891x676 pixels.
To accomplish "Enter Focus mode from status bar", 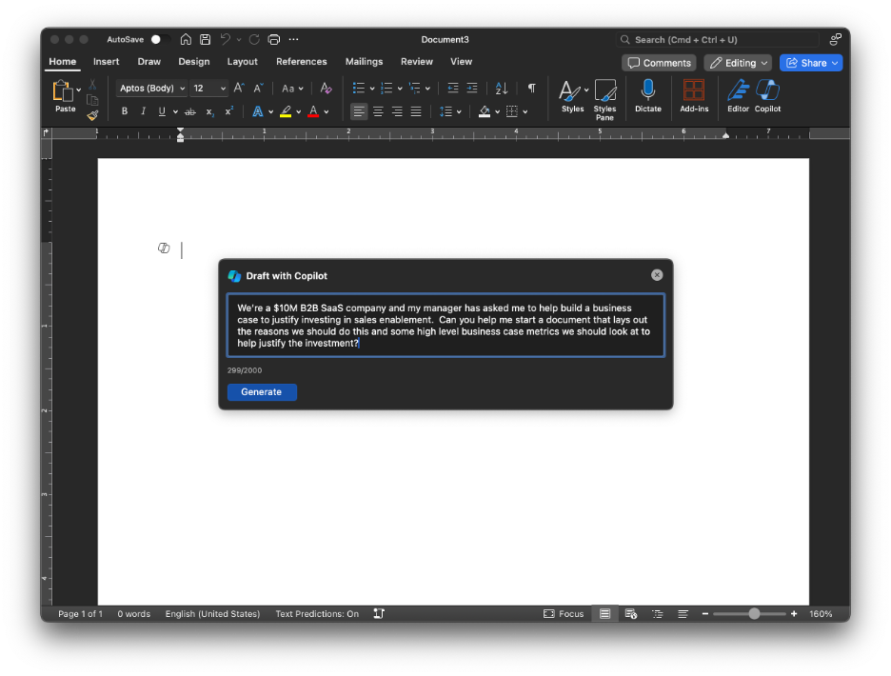I will point(564,613).
